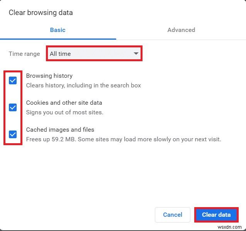
Task: Click the dropdown arrow beside All time
Action: [x=136, y=54]
